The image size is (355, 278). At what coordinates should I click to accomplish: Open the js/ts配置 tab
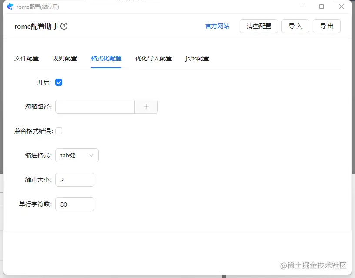(197, 58)
